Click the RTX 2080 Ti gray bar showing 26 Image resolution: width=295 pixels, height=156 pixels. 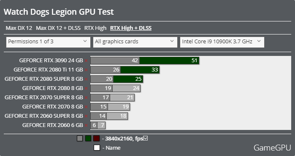coord(106,70)
